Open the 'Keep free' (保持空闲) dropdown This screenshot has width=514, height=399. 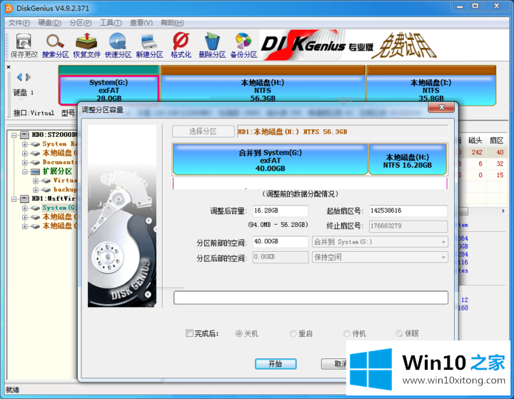380,258
